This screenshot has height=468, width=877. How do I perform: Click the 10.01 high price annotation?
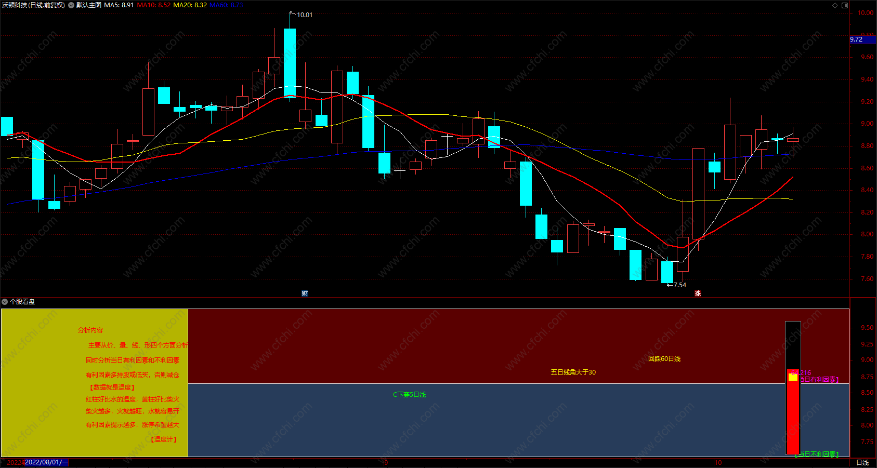(x=305, y=15)
